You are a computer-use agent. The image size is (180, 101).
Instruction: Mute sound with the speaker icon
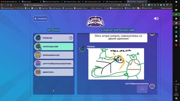pyautogui.click(x=156, y=19)
